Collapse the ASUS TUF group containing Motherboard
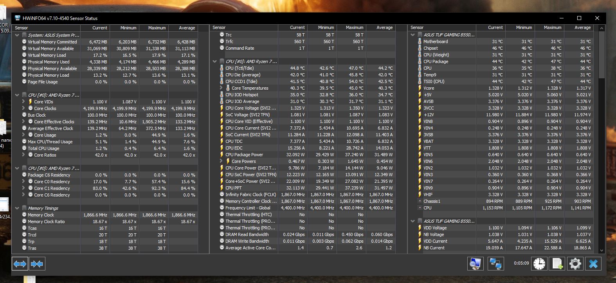Viewport: 616px width, 283px height. [x=413, y=35]
